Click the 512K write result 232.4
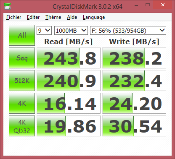 pyautogui.click(x=134, y=81)
